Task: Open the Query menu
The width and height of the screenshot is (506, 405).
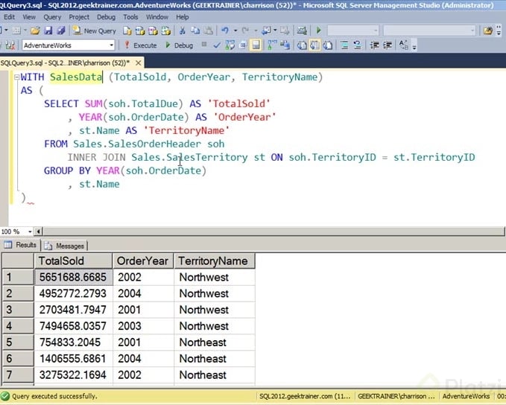Action: tap(52, 17)
